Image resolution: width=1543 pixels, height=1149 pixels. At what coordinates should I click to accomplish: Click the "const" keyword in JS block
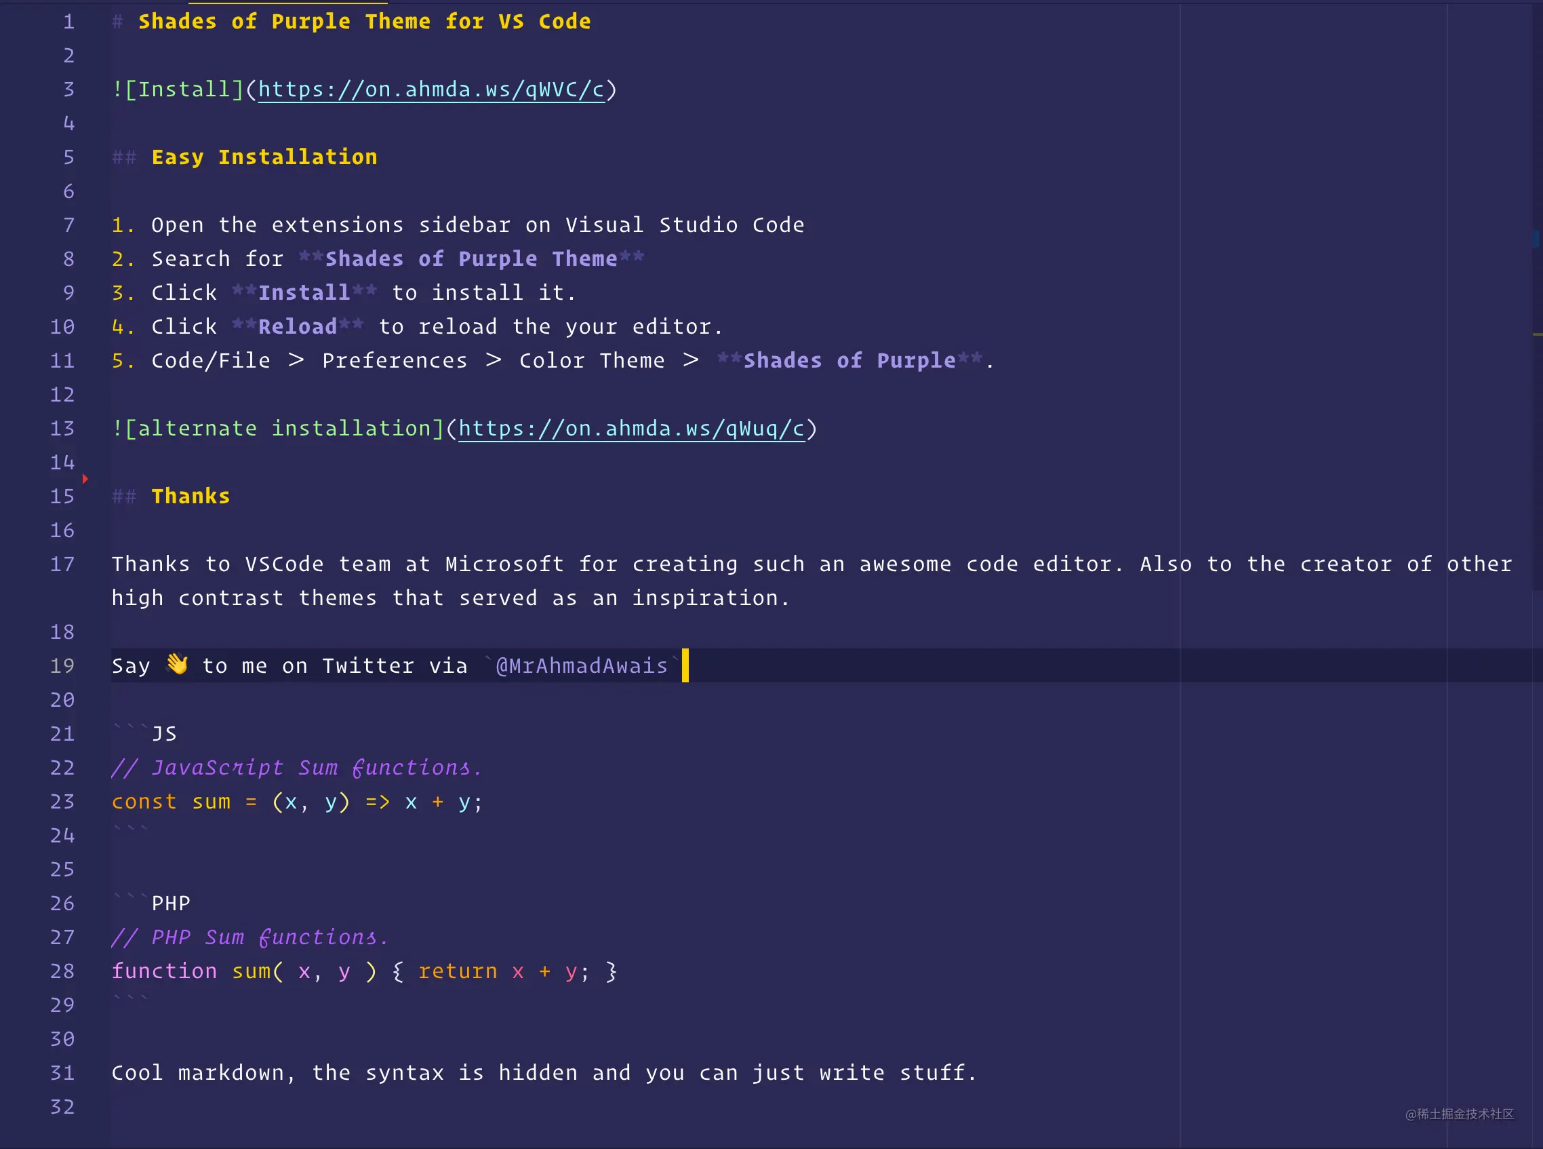[144, 802]
